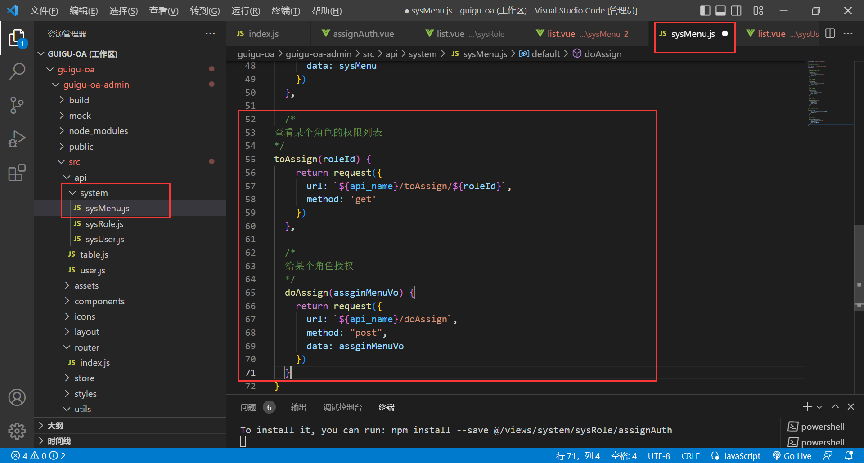Expand the 大纲 outline section
The height and width of the screenshot is (463, 864).
pos(55,426)
